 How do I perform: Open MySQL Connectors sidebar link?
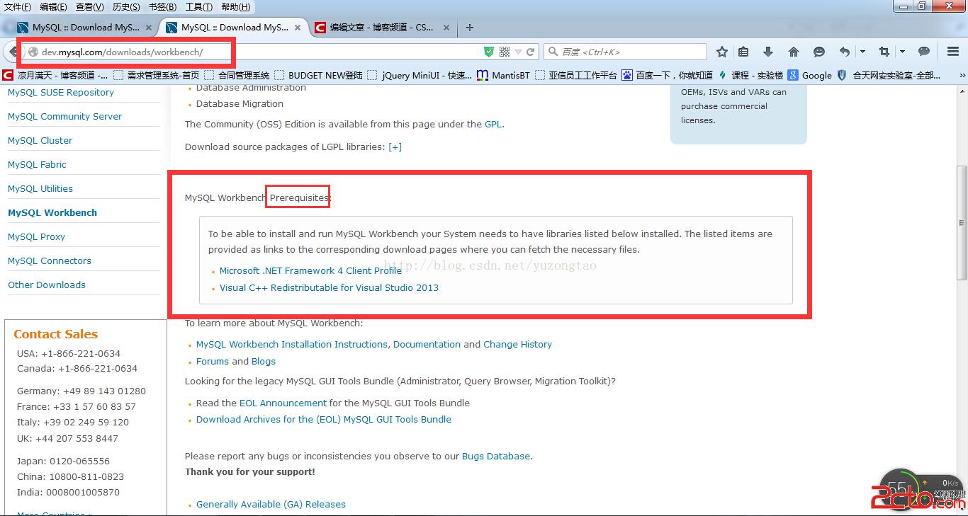(50, 260)
